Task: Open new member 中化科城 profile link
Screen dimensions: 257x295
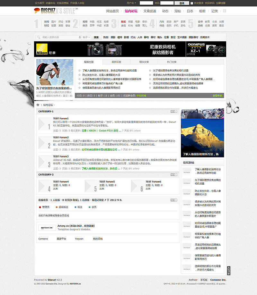Action: pos(141,96)
